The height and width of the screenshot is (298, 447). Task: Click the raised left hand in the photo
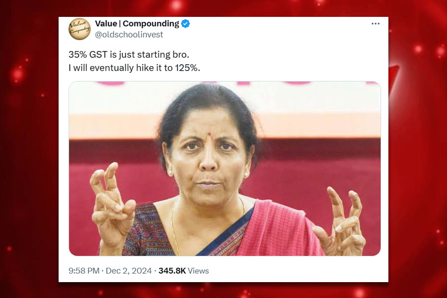pos(113,205)
